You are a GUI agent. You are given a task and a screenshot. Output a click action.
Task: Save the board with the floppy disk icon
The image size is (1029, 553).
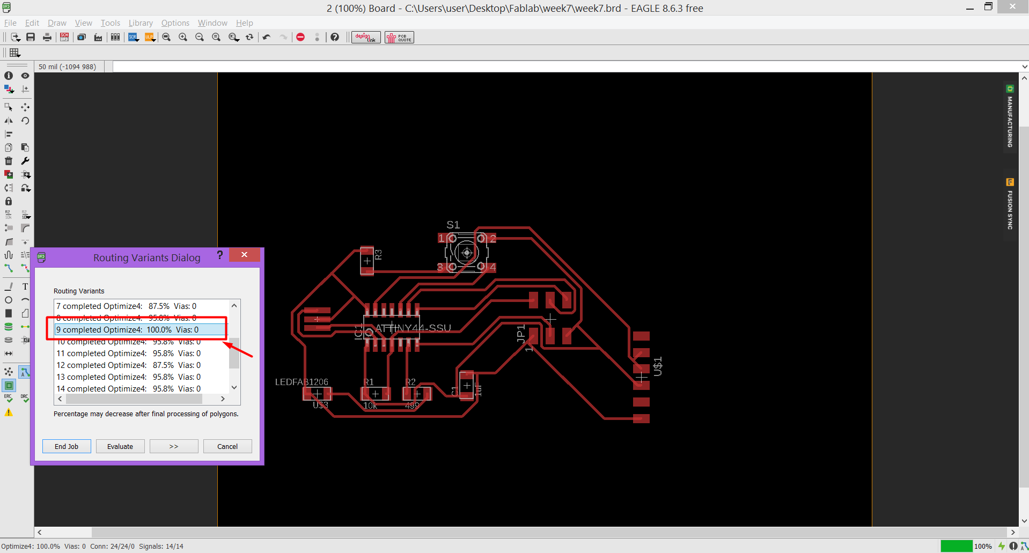tap(31, 37)
